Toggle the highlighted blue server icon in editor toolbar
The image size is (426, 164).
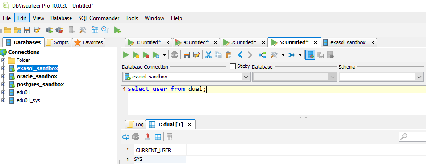(310, 55)
